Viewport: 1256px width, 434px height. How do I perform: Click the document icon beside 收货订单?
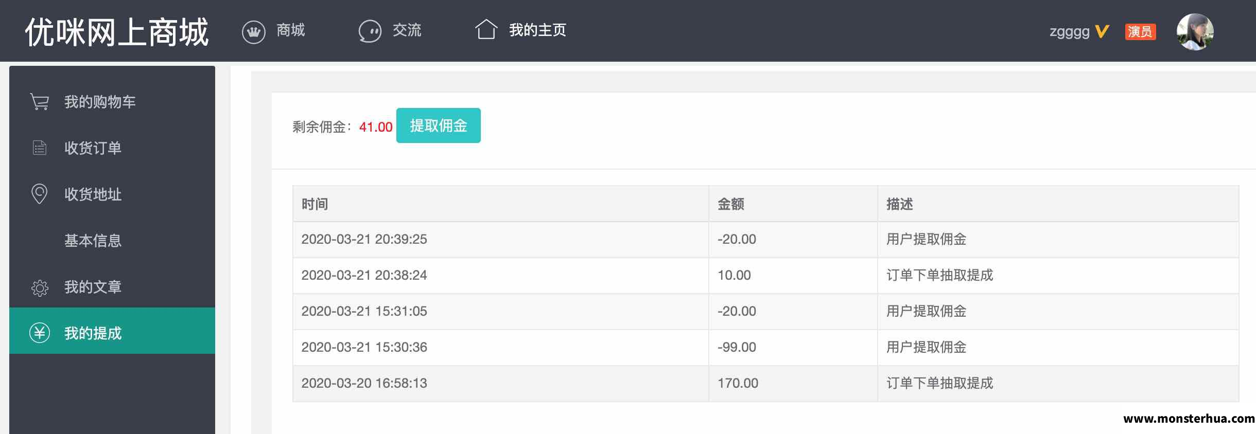pos(40,148)
